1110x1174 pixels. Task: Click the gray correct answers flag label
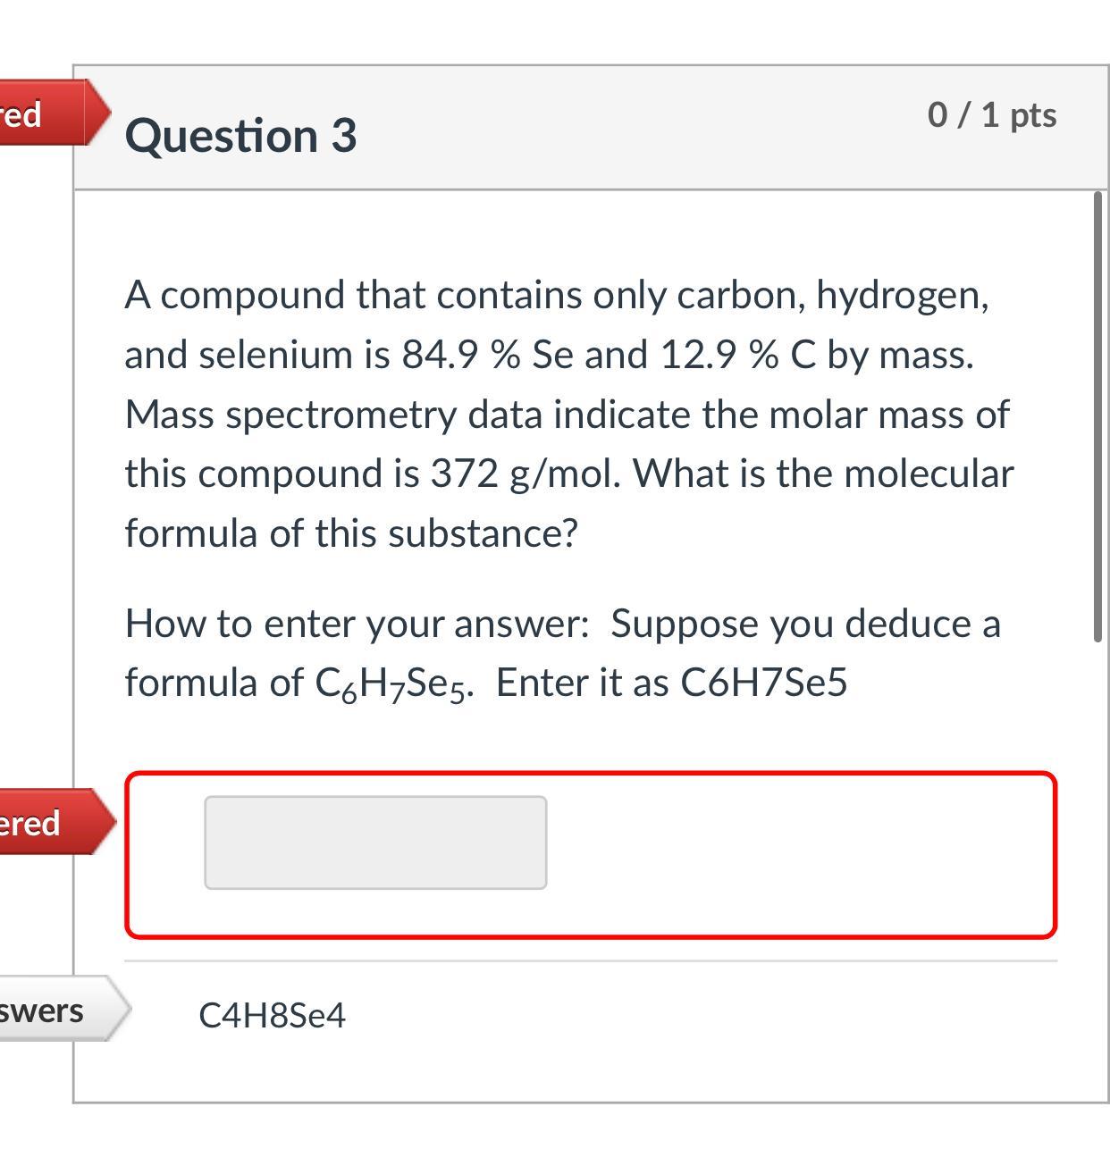tap(54, 1010)
